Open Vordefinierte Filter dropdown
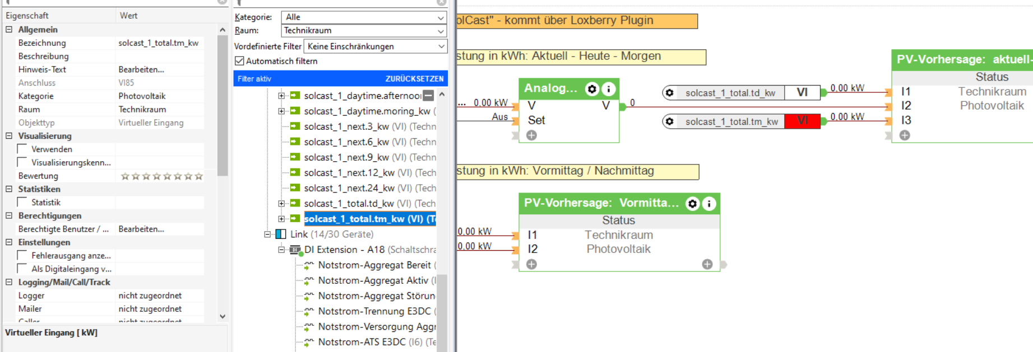 [376, 46]
